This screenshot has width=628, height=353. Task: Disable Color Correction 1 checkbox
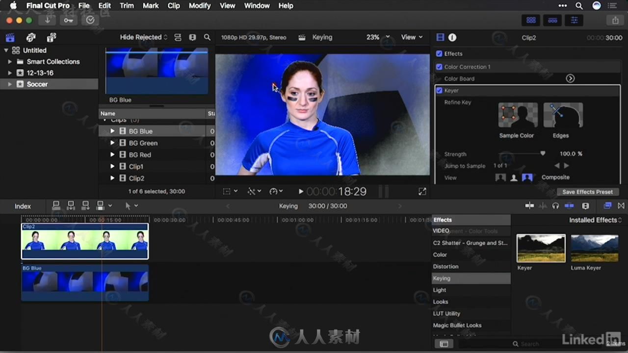tap(439, 67)
